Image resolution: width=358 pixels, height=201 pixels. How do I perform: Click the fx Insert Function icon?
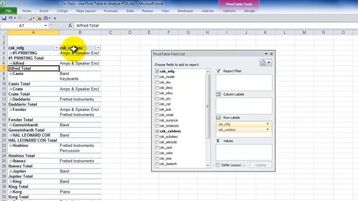pyautogui.click(x=70, y=26)
